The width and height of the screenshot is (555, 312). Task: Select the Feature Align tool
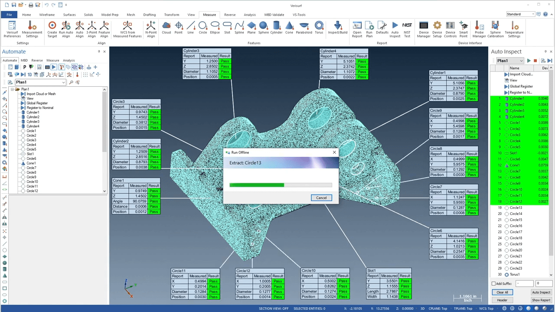point(104,29)
